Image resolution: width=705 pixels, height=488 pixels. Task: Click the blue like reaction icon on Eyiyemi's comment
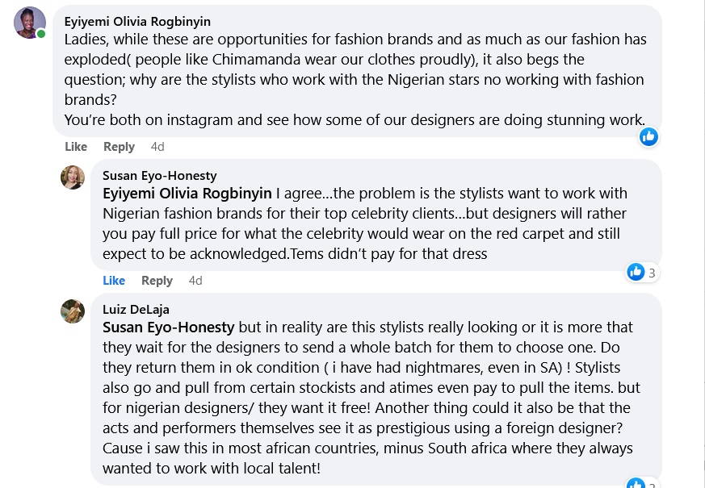(x=648, y=136)
